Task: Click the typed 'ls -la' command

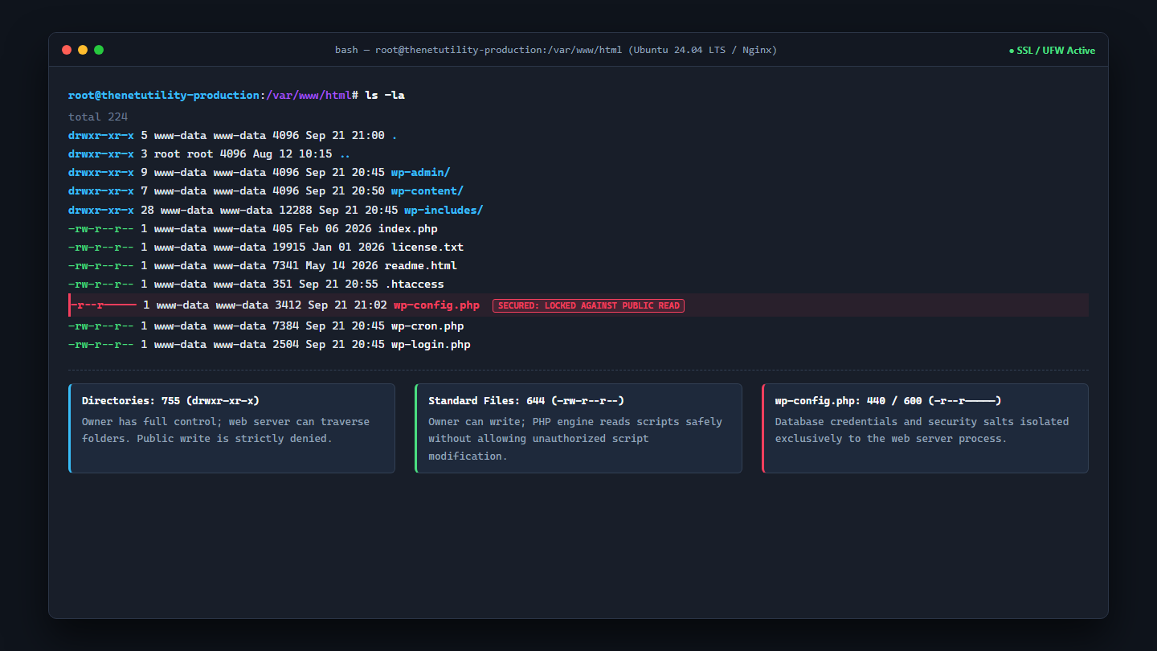Action: pos(385,95)
